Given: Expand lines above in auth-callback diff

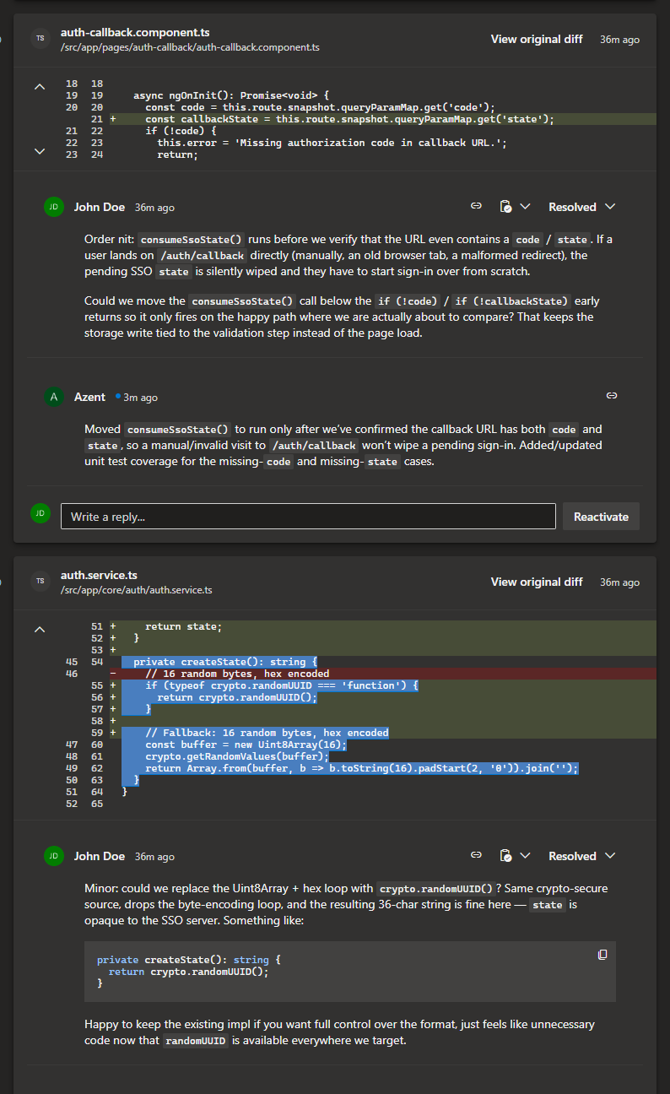Looking at the screenshot, I should click(40, 86).
